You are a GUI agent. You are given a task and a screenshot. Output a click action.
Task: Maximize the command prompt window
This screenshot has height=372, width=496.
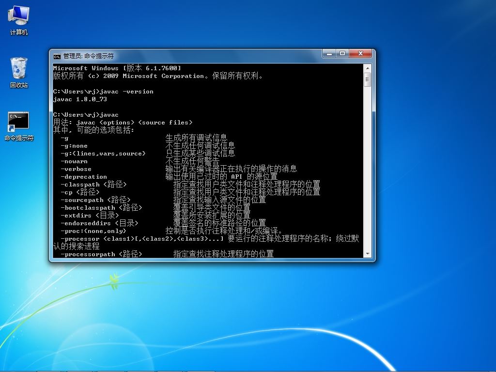[342, 53]
